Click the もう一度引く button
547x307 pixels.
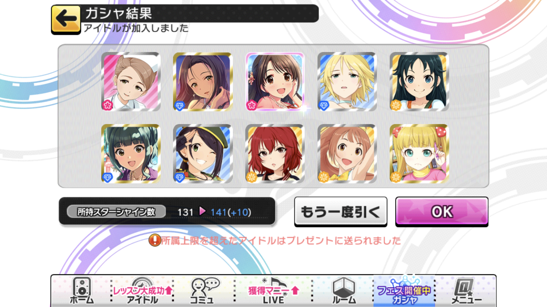pos(341,211)
